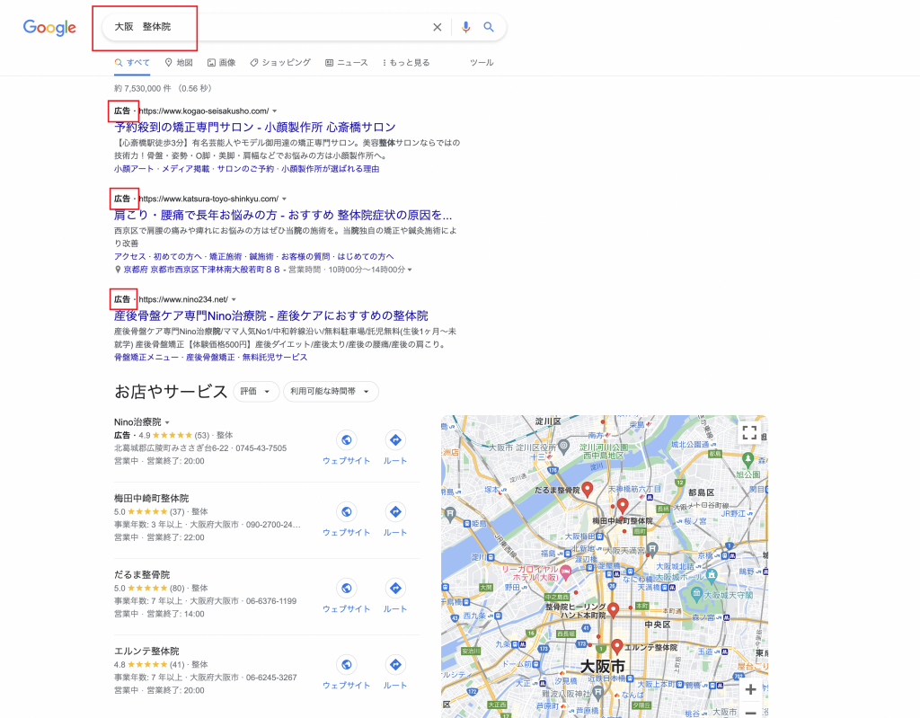Image resolution: width=920 pixels, height=718 pixels.
Task: Open the アクセス sitelink
Action: [129, 256]
